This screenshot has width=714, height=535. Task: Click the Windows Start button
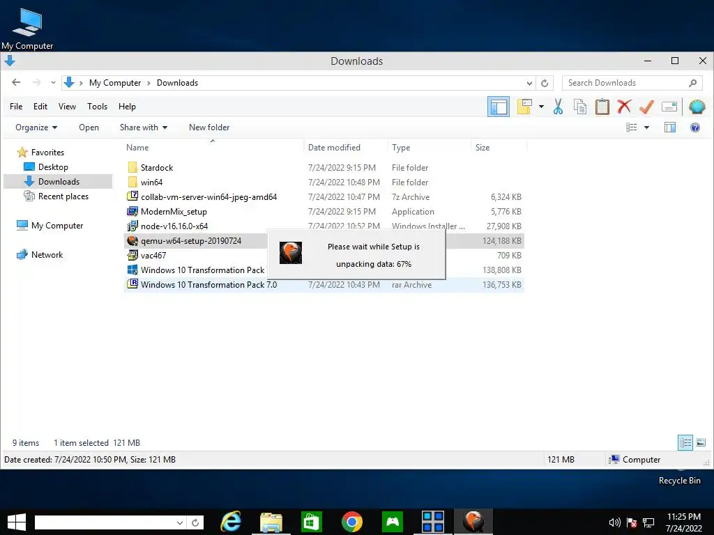pos(17,522)
